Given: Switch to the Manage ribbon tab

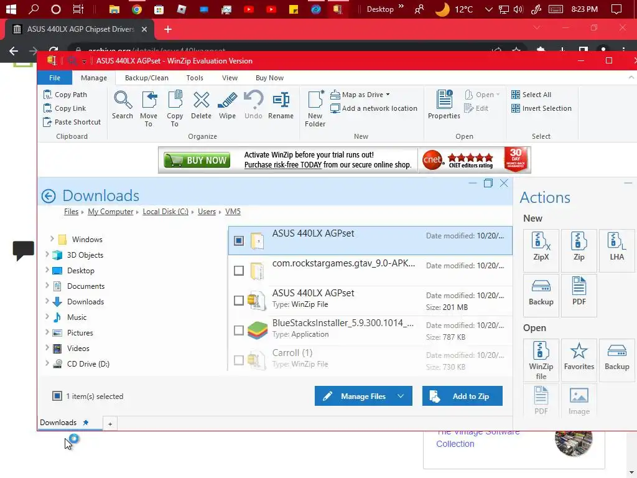Looking at the screenshot, I should (x=94, y=78).
